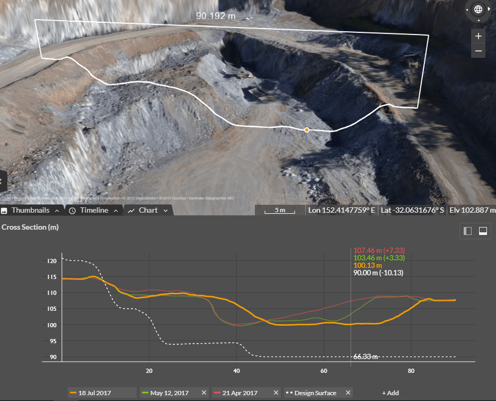Switch cross section to side panel layout
496x401 pixels.
(467, 230)
